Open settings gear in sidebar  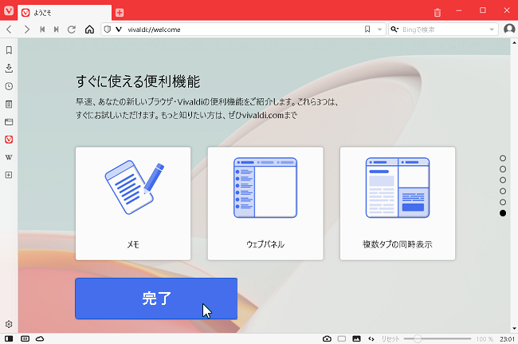9,324
